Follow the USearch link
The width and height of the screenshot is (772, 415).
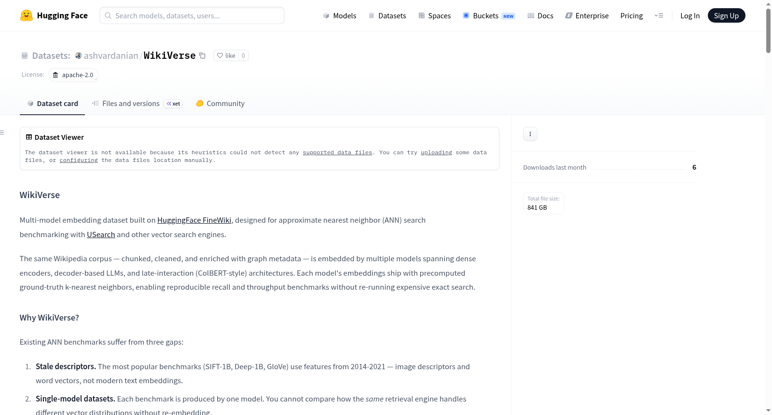click(101, 234)
